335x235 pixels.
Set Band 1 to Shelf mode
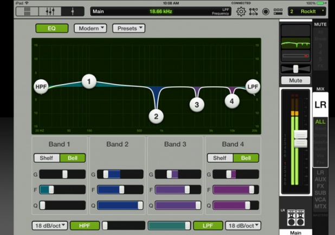tap(47, 158)
